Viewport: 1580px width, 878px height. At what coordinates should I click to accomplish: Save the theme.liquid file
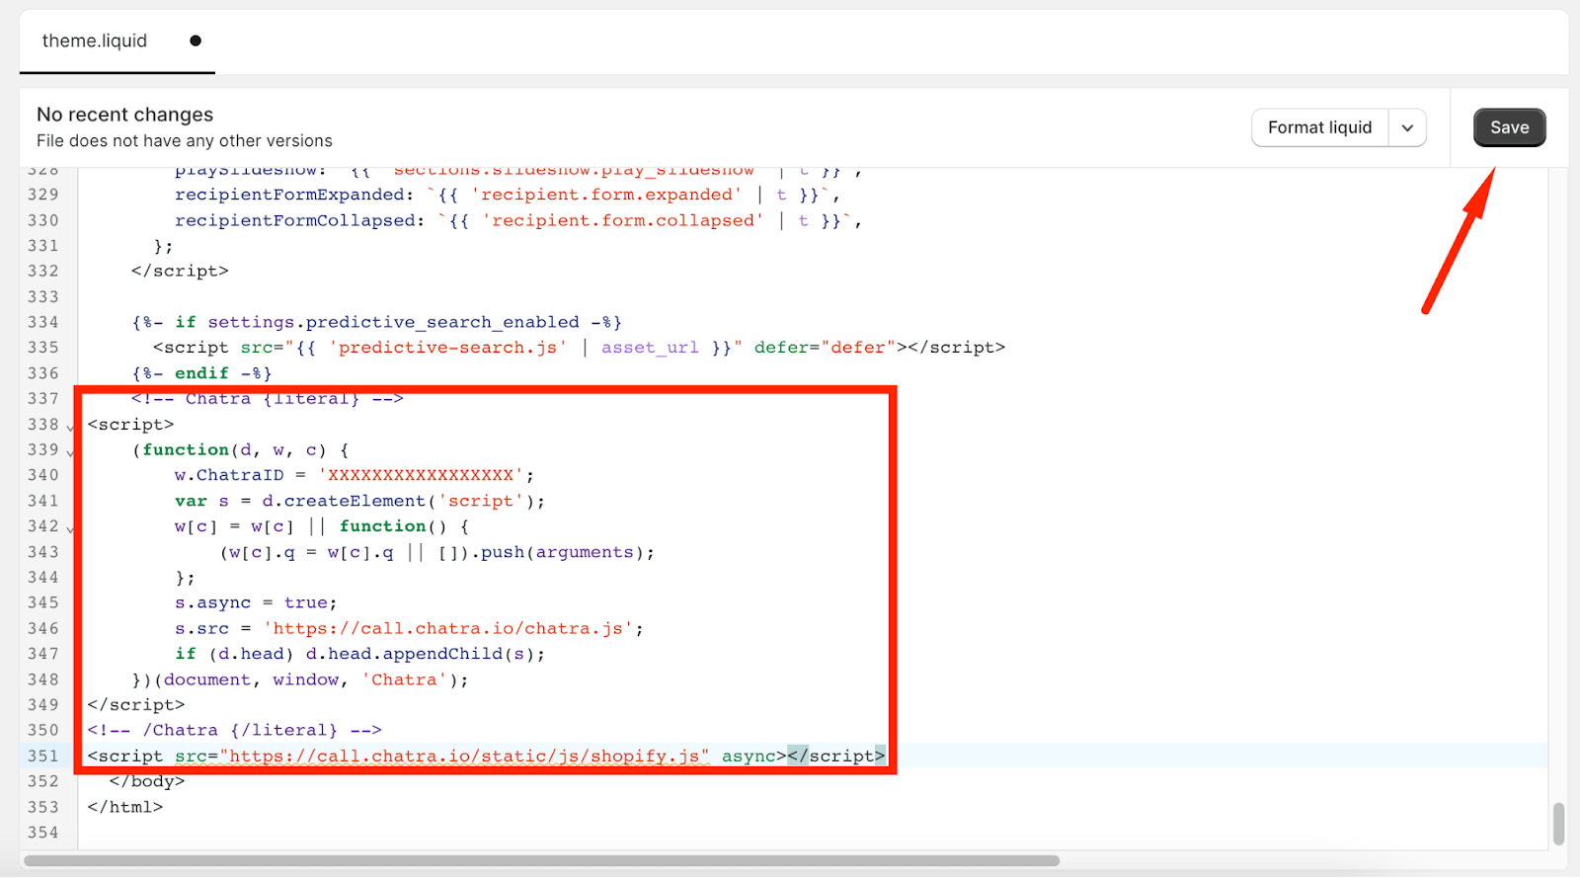click(1509, 127)
